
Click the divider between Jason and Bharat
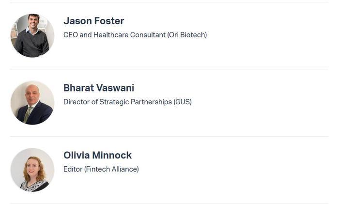point(169,69)
